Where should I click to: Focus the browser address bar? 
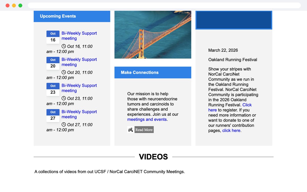point(164,5)
